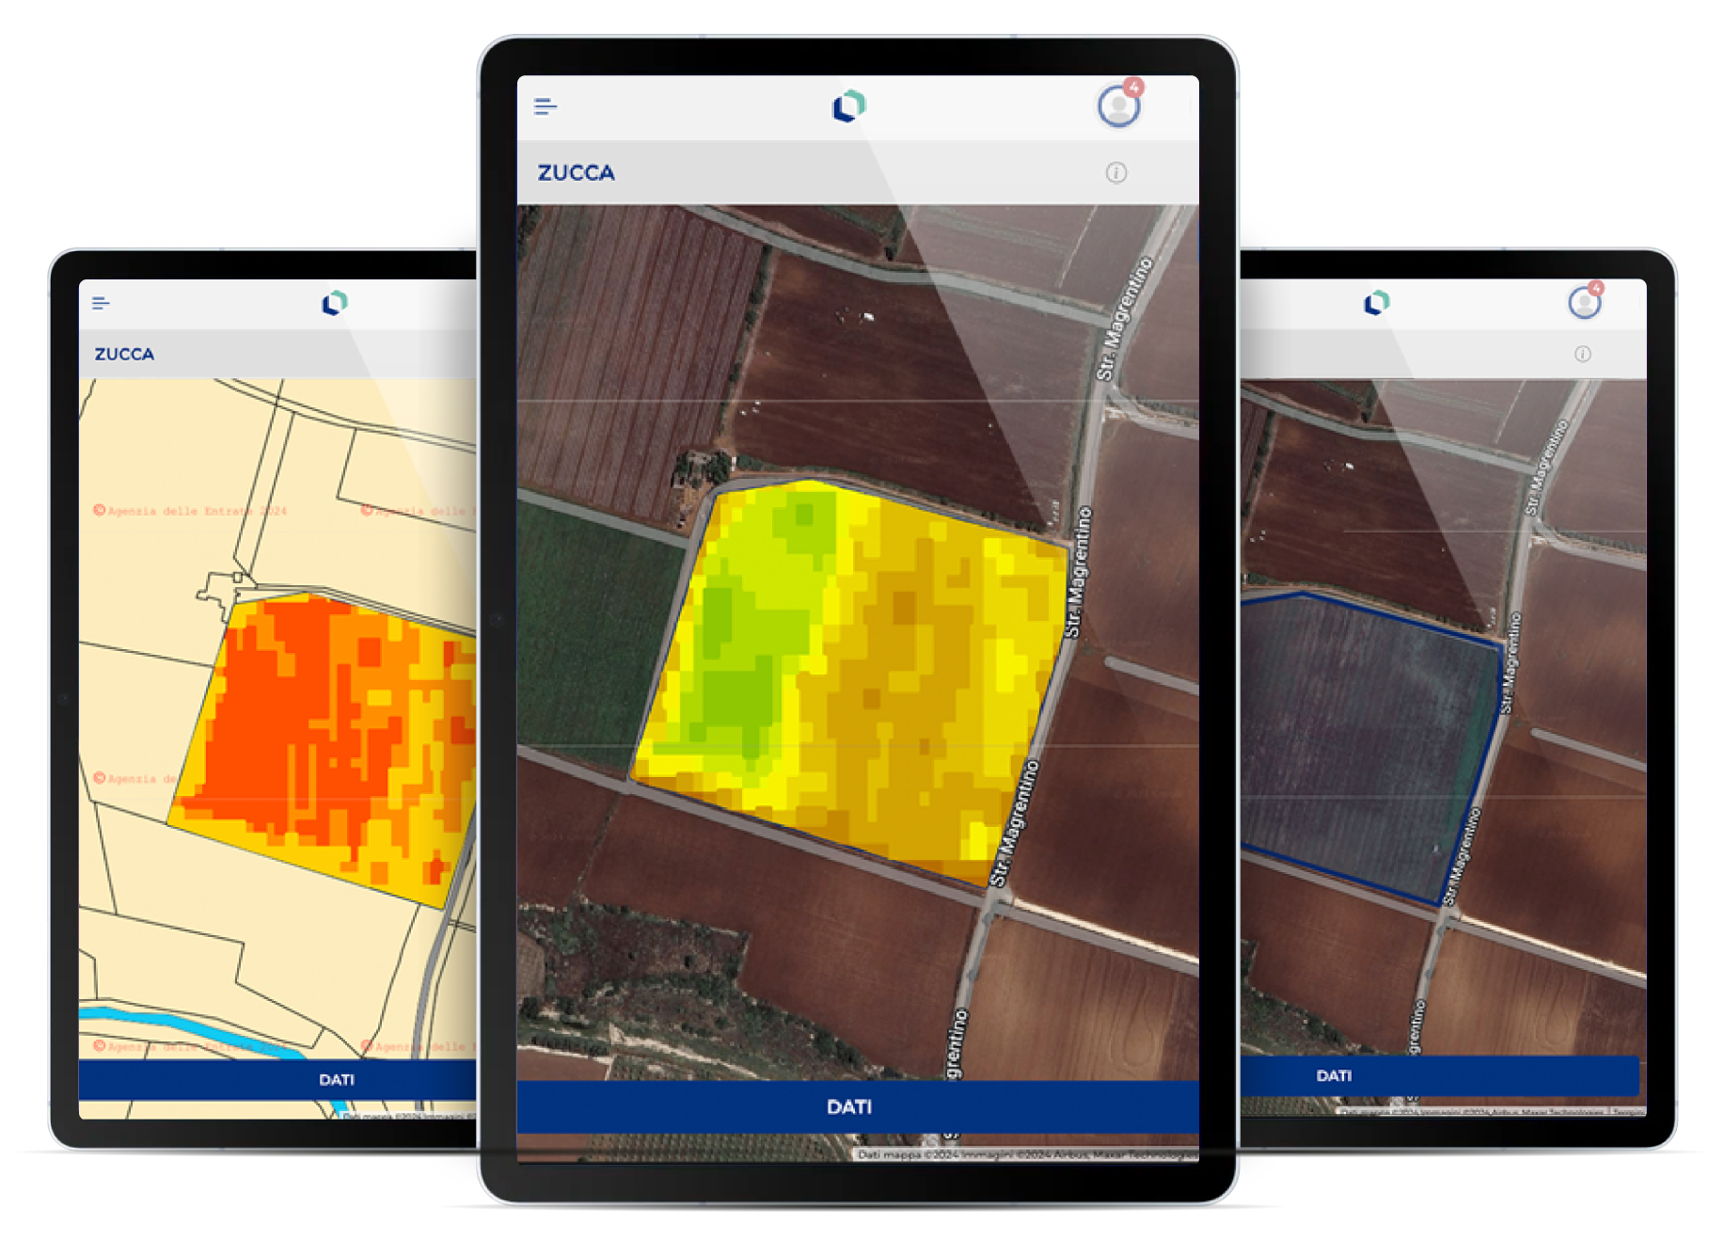This screenshot has width=1724, height=1239.
Task: Open the user profile avatar on center tablet
Action: click(x=1118, y=106)
